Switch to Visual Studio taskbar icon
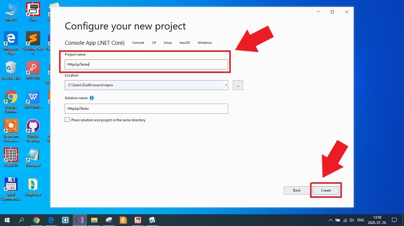This screenshot has width=404, height=226. 80,220
